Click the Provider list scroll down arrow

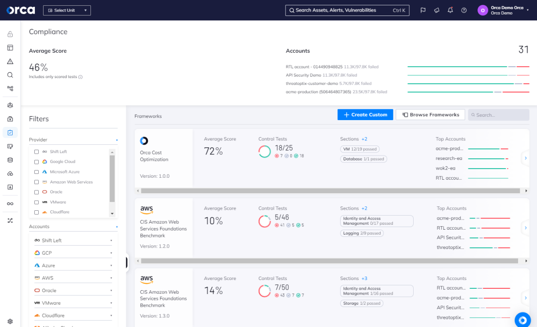coord(112,214)
